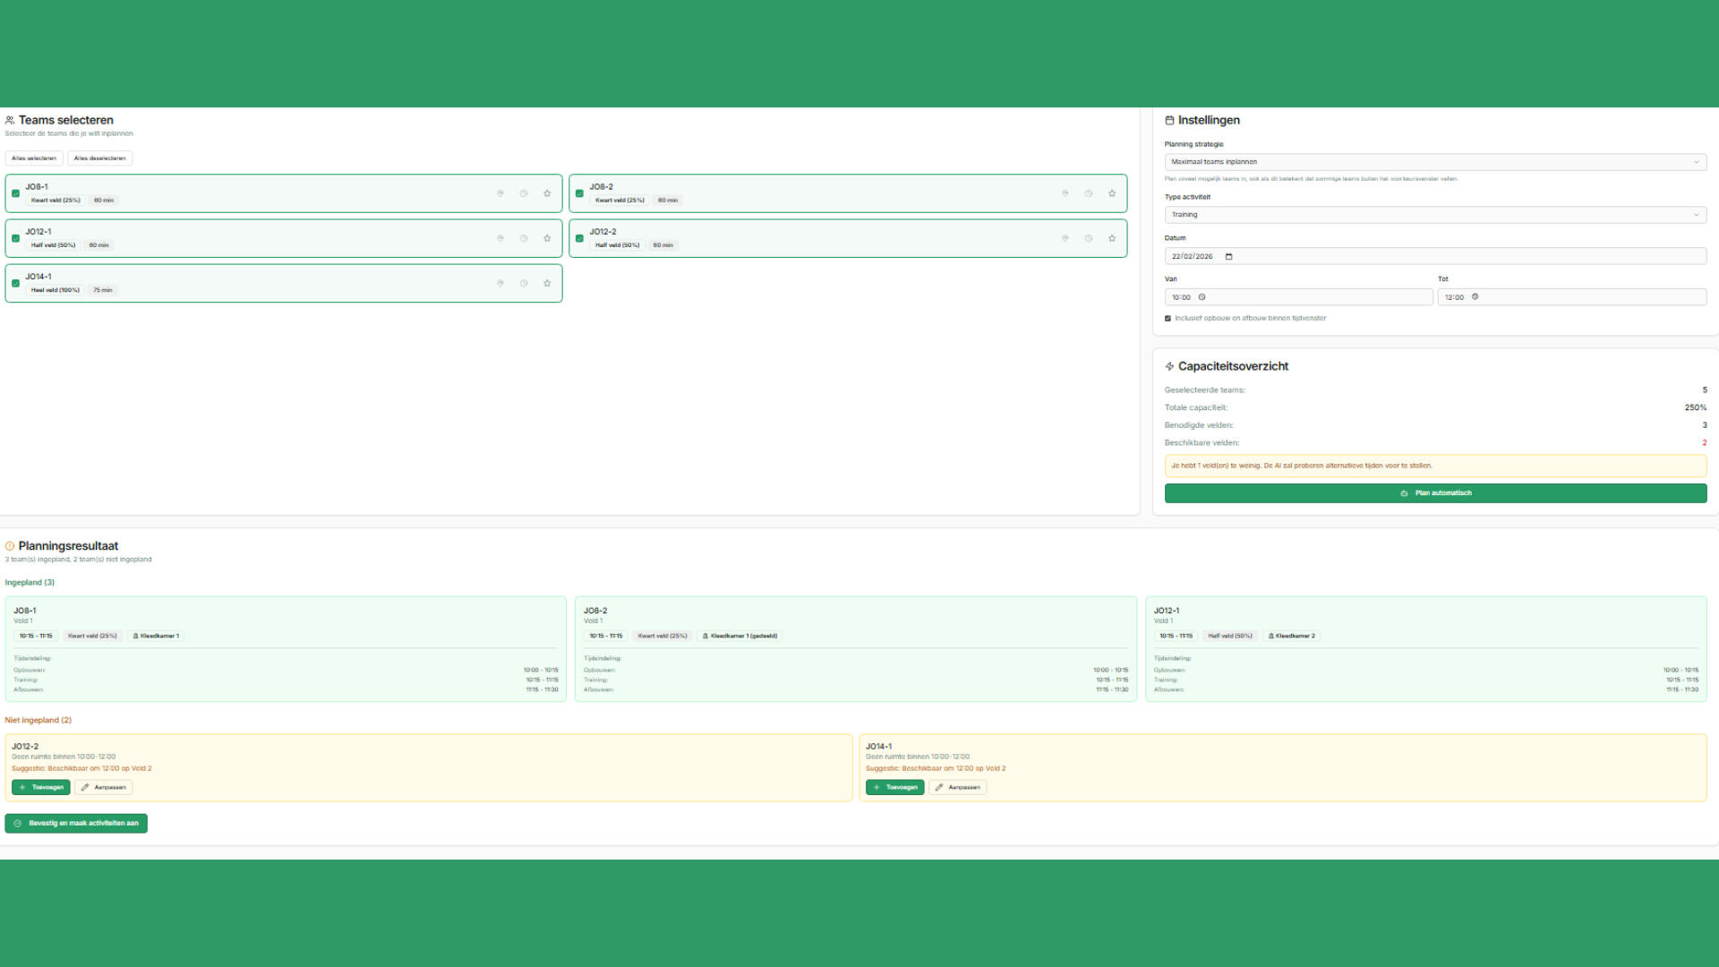Viewport: 1719px width, 967px height.
Task: Click the star icon on the JO12-1 card
Action: [547, 238]
